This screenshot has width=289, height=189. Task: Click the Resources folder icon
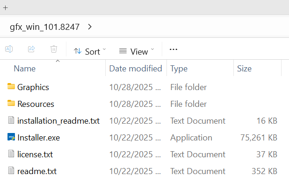[12, 104]
